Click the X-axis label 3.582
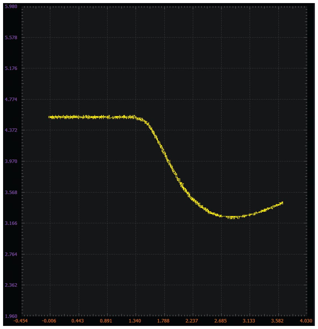 [x=277, y=321]
